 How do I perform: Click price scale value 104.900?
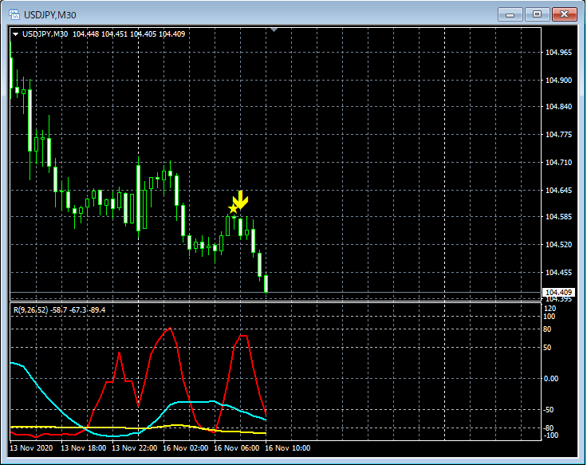[558, 80]
